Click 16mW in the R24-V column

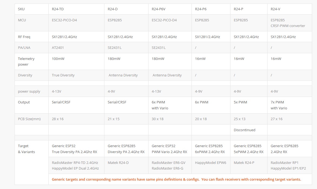point(276,59)
